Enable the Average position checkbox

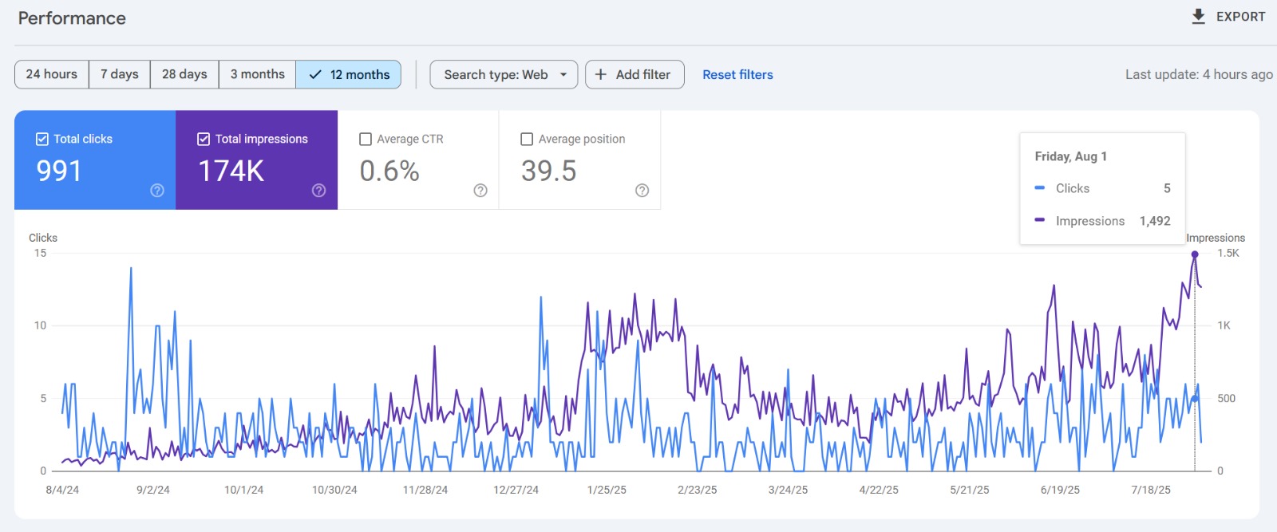pos(527,139)
